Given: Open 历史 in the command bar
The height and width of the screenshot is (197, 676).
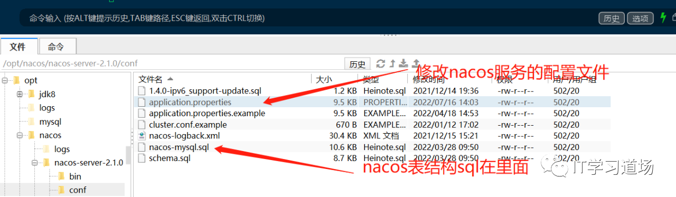Looking at the screenshot, I should [612, 18].
